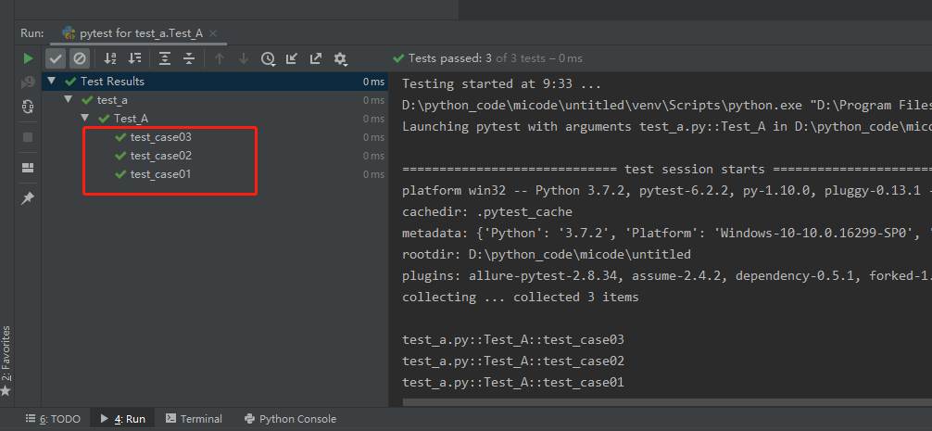The image size is (932, 431).
Task: Click the rootdir console line
Action: point(547,255)
